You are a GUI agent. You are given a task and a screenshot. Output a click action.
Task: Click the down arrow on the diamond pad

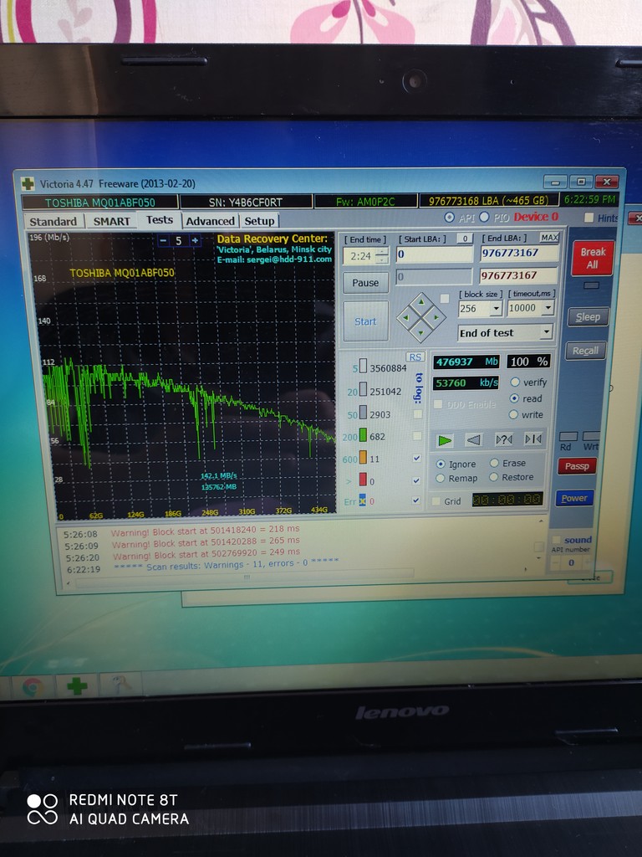421,331
